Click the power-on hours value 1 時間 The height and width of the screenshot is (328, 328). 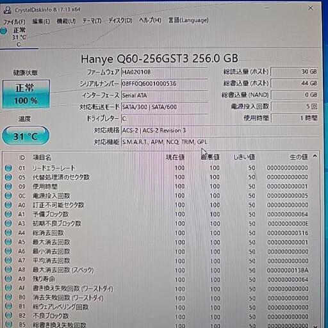click(x=295, y=118)
